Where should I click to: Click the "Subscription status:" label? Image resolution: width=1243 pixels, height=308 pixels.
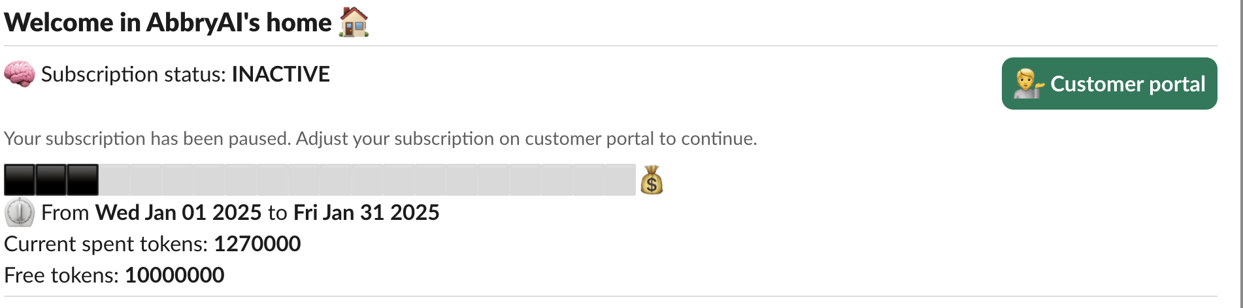[x=134, y=74]
